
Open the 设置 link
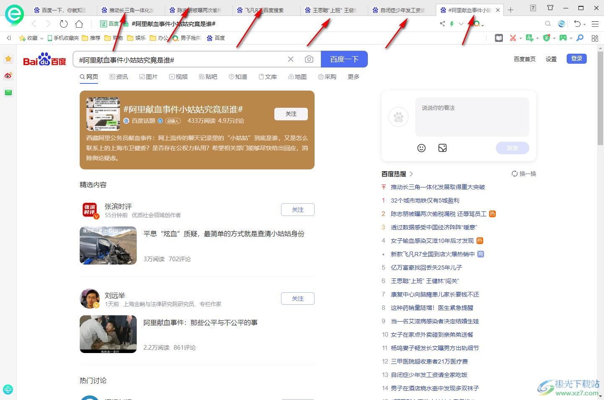pos(551,59)
